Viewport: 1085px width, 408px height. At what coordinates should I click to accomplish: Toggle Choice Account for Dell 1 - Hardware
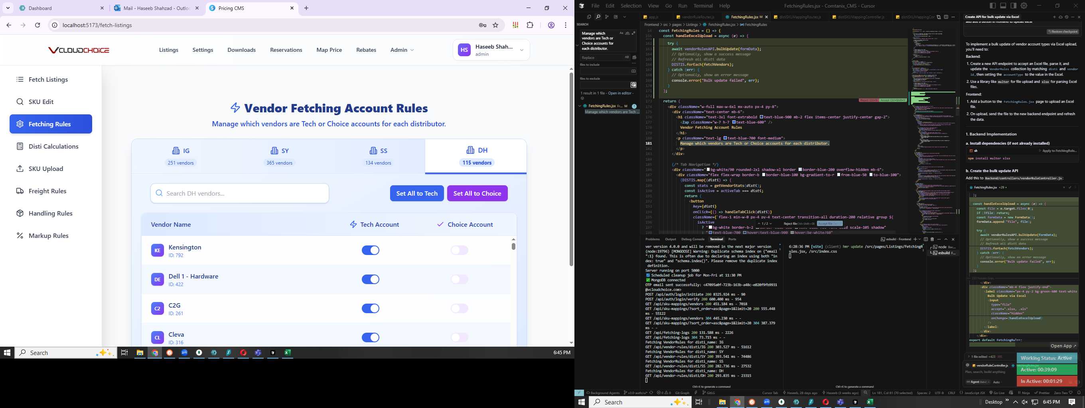coord(460,279)
